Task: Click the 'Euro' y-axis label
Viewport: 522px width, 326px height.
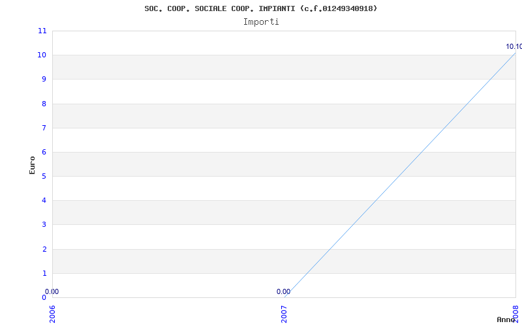Action: [32, 165]
